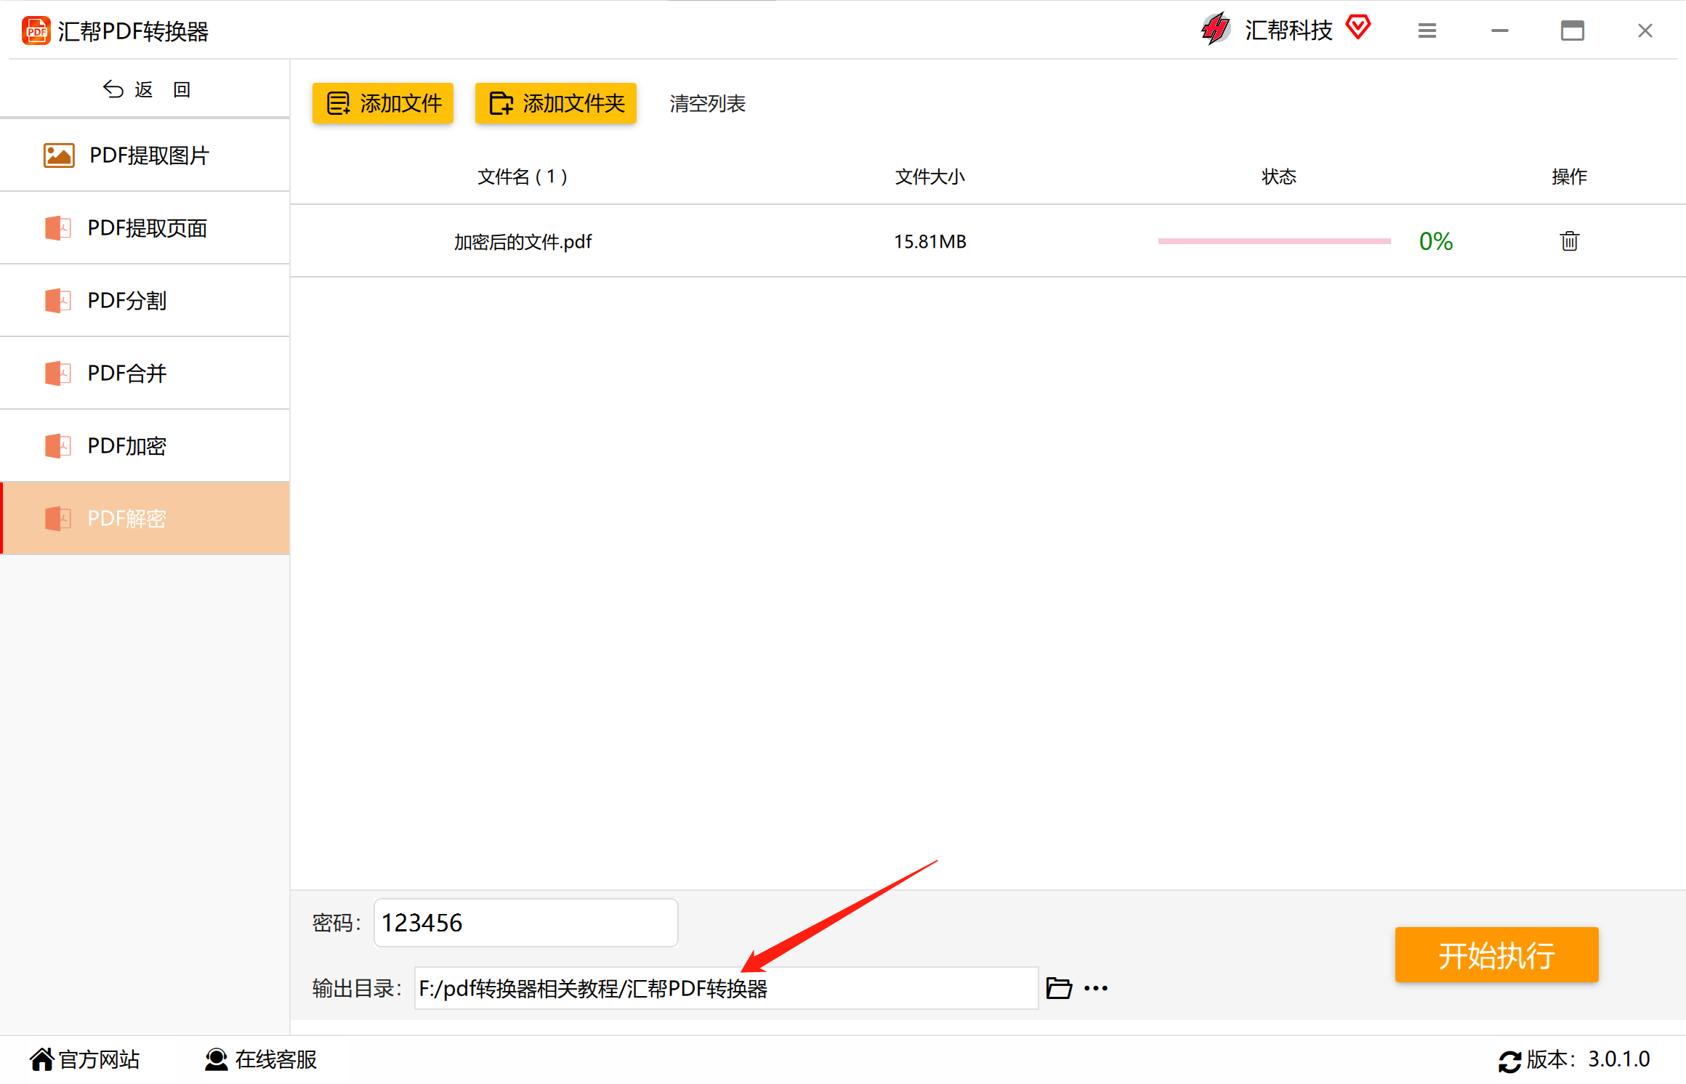Click the 文件大小 column header
Screen dimensions: 1686x1084
pyautogui.click(x=930, y=177)
